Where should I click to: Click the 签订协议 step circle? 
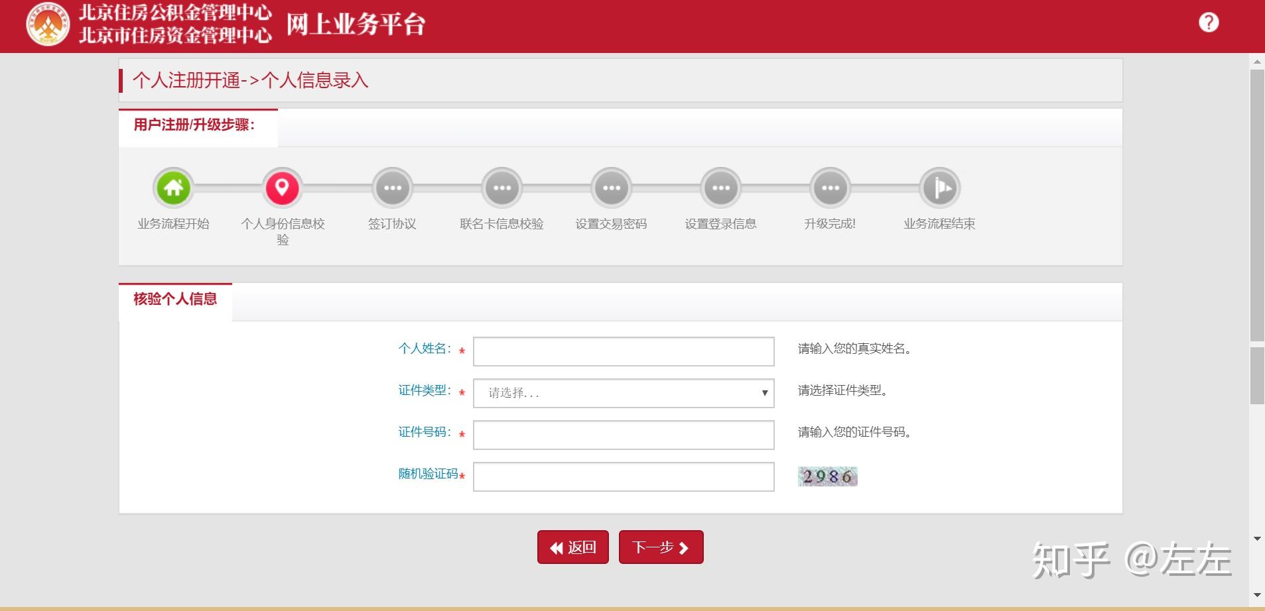click(392, 188)
